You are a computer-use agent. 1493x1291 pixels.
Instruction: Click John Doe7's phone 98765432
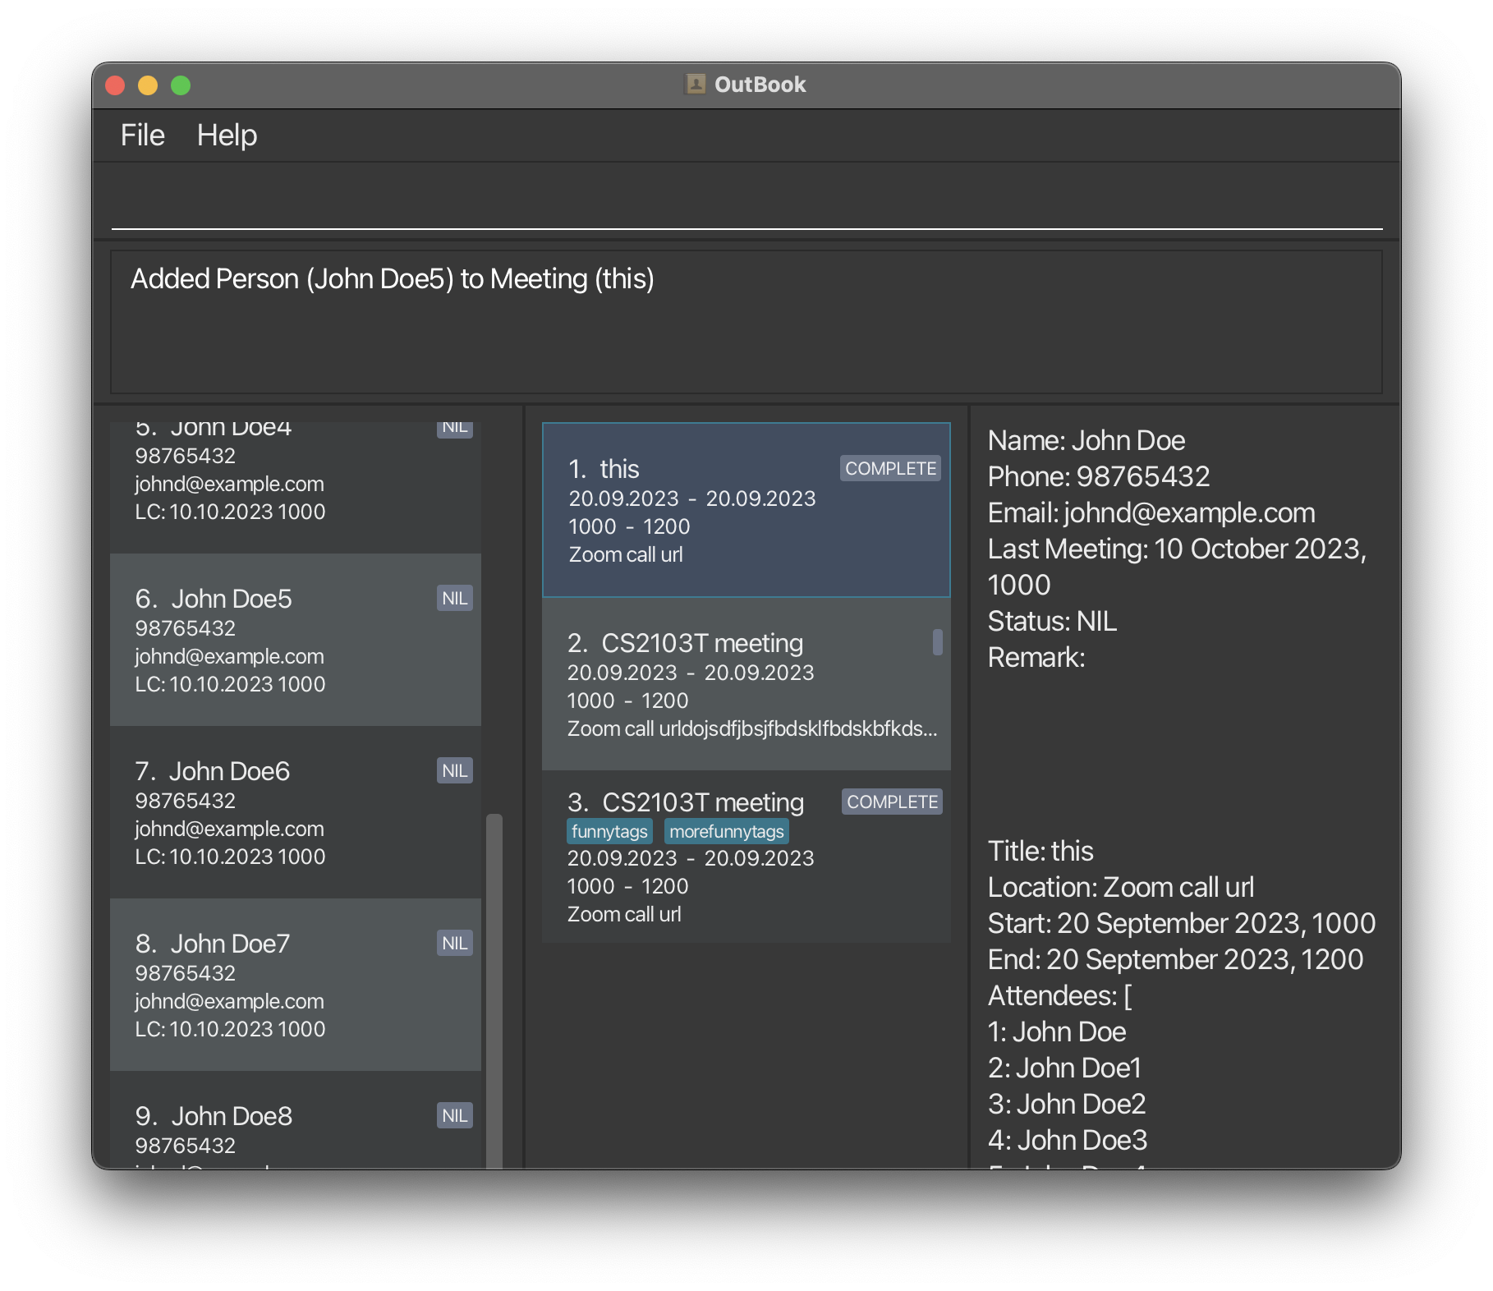click(185, 973)
